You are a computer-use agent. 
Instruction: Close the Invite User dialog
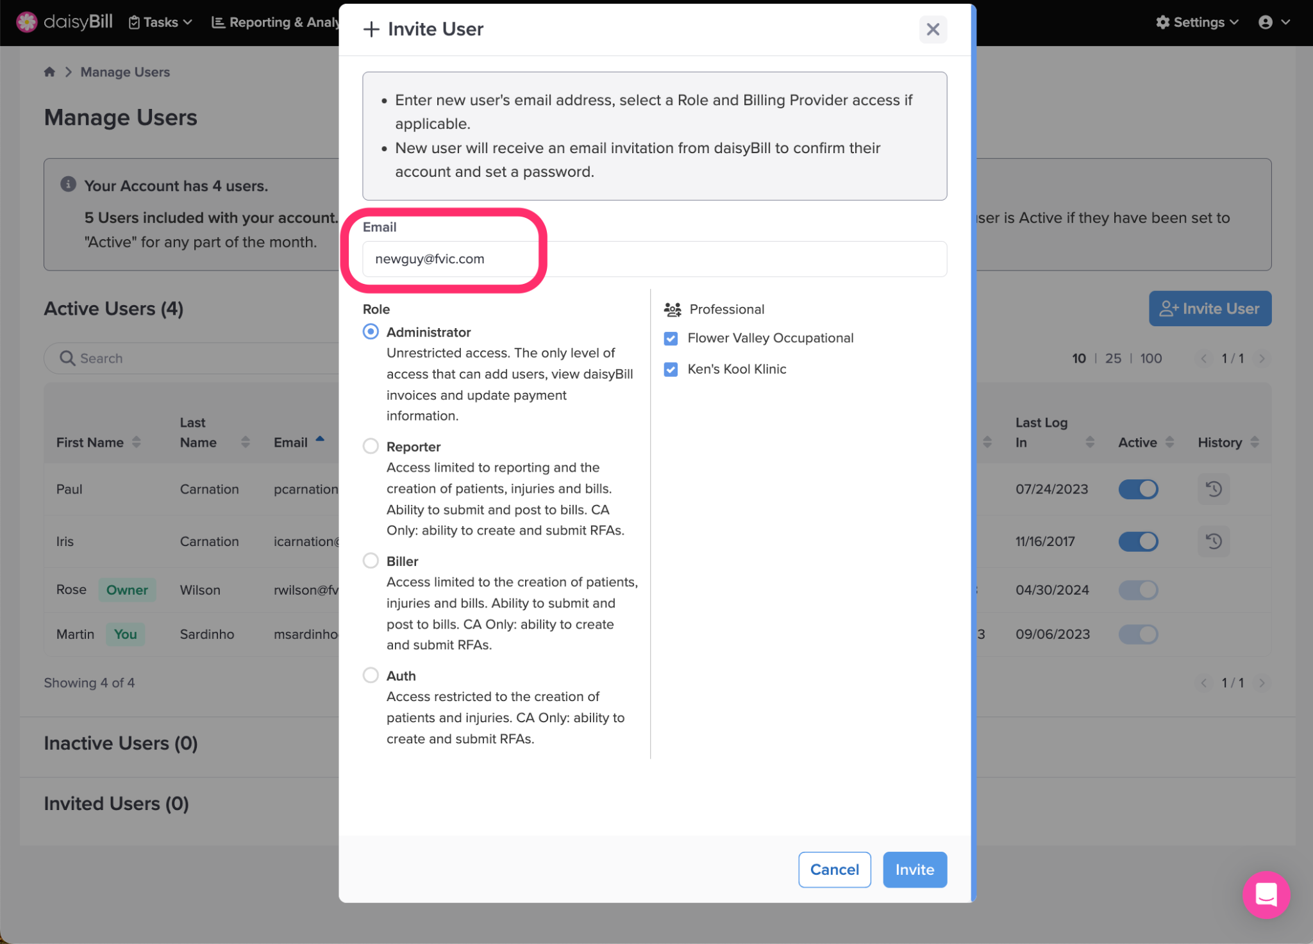pyautogui.click(x=932, y=29)
